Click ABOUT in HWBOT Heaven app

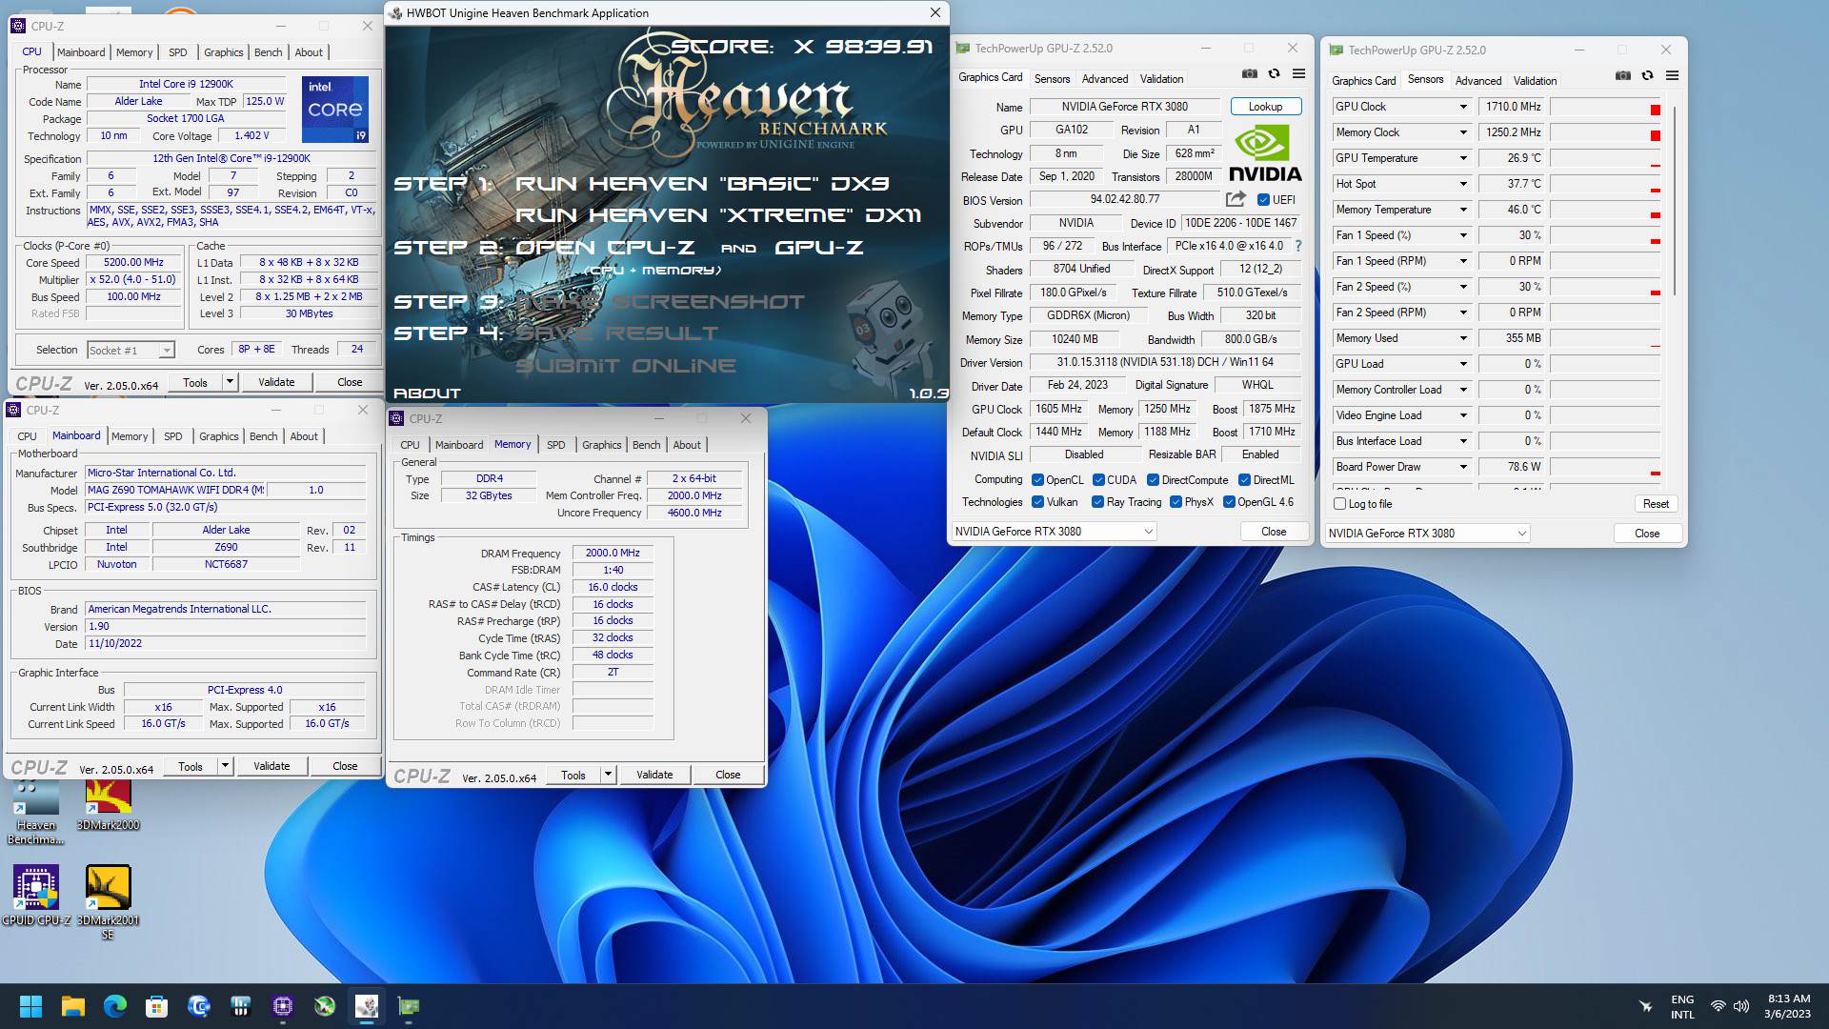click(427, 393)
